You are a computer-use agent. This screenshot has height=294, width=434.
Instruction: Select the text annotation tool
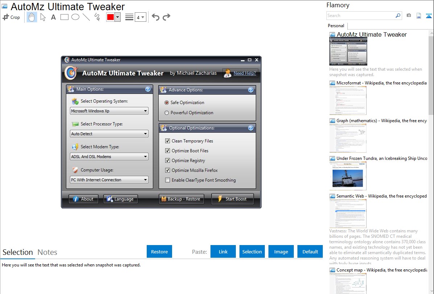coord(53,17)
